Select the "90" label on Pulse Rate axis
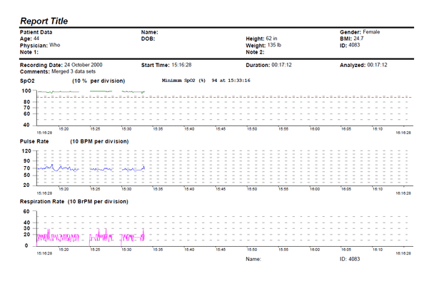The image size is (434, 281). [26, 161]
